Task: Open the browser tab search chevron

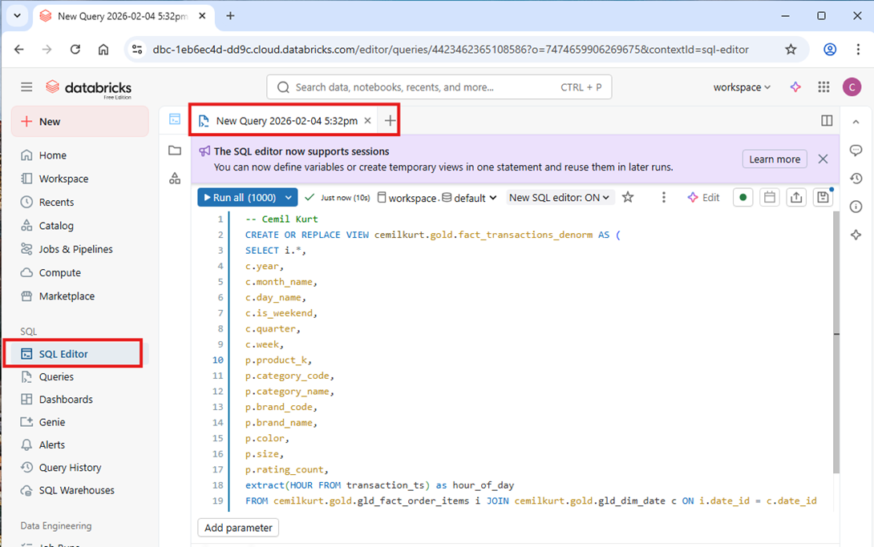Action: [18, 15]
